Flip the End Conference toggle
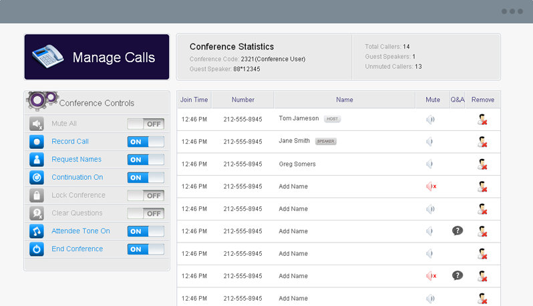Screen dimensions: 533x306 pyautogui.click(x=146, y=249)
